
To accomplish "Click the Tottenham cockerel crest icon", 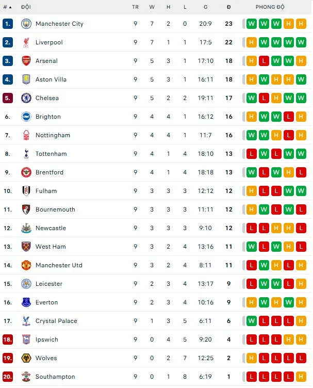I will [x=26, y=154].
